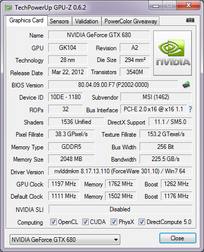Click the Driver Version field
The width and height of the screenshot is (204, 252).
click(x=120, y=171)
